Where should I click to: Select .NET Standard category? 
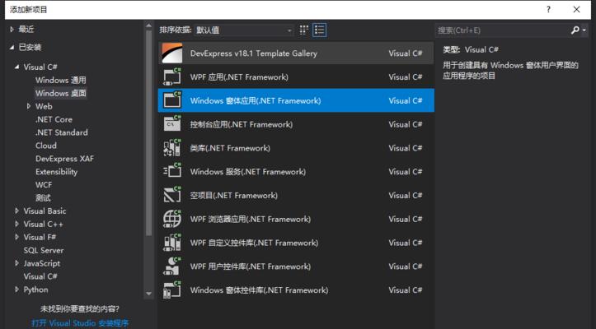point(62,132)
